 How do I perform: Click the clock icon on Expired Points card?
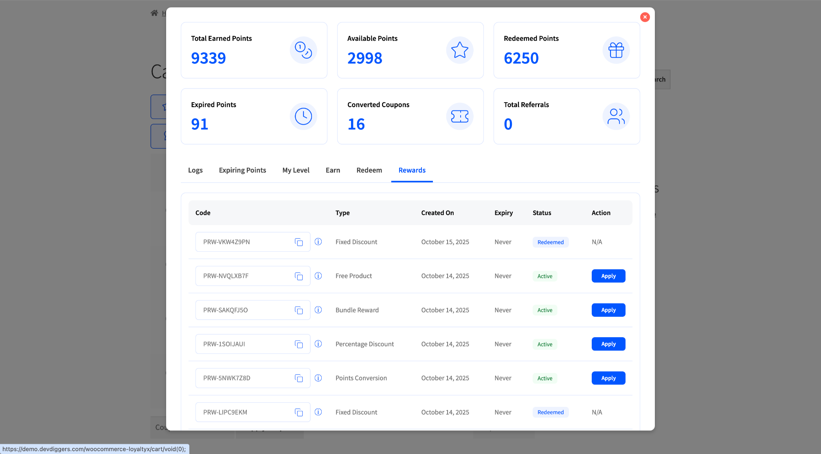[303, 116]
